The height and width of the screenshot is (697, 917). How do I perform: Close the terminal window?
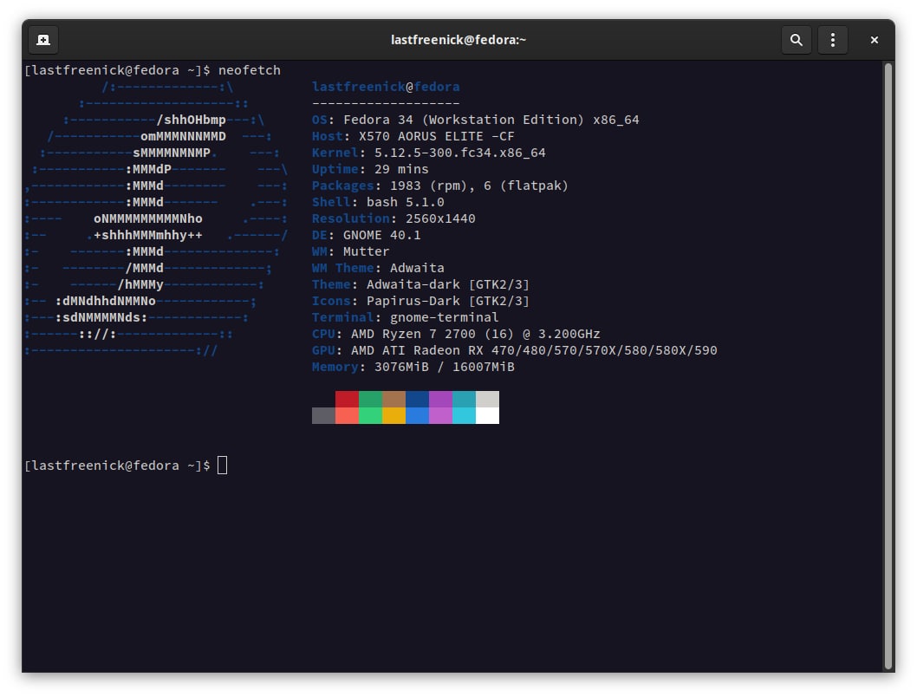(875, 40)
